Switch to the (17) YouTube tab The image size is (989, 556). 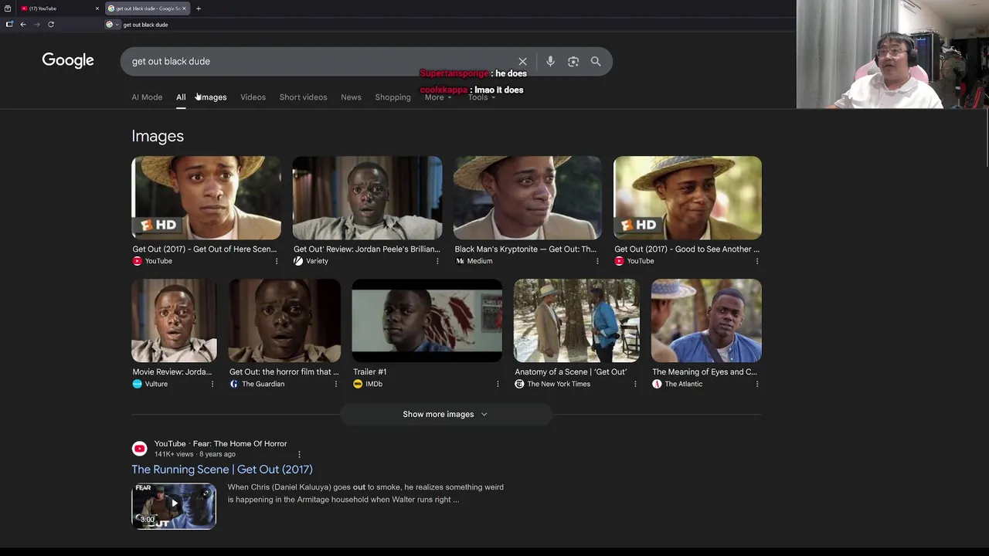click(x=59, y=8)
